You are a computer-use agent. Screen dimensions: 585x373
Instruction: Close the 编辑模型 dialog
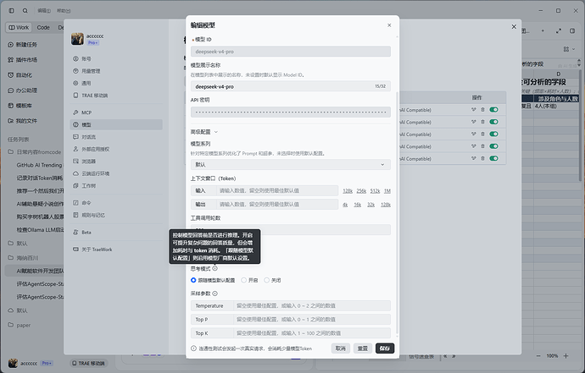(389, 25)
